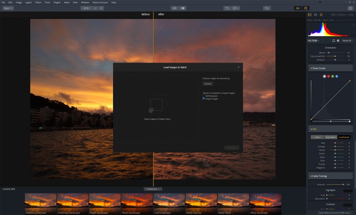Switch to the Hue tab in HSL
This screenshot has width=356, height=215.
317,137
